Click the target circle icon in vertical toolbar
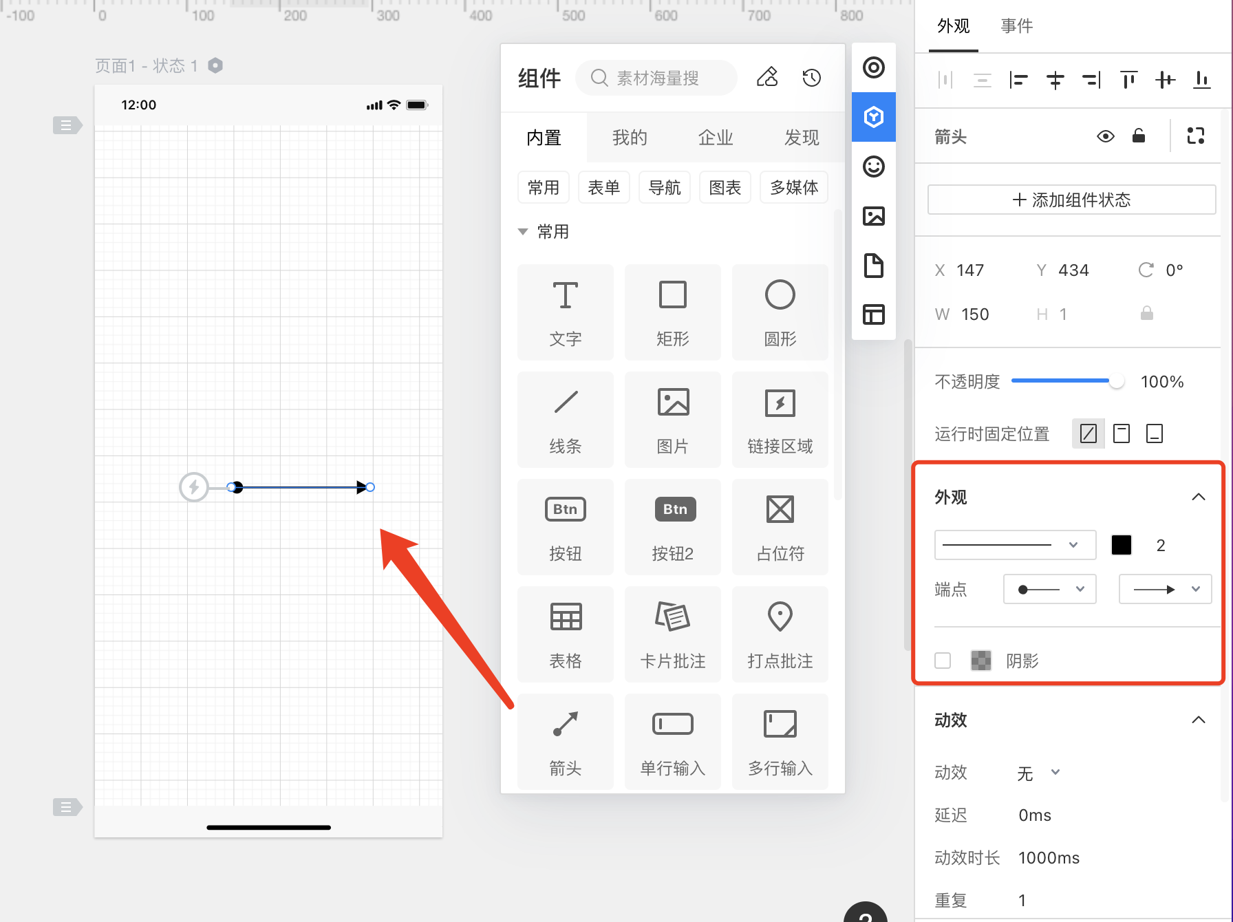Viewport: 1233px width, 922px height. (874, 67)
